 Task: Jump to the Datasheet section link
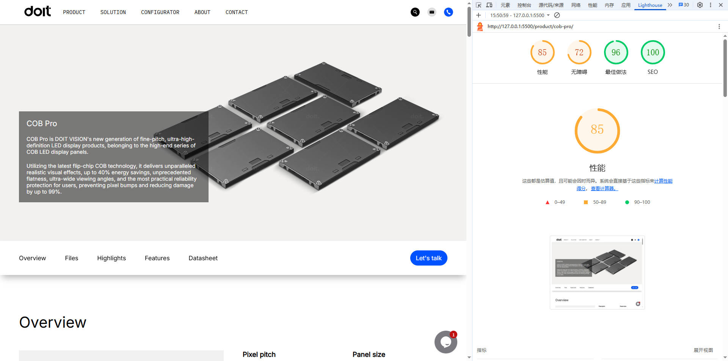(203, 258)
